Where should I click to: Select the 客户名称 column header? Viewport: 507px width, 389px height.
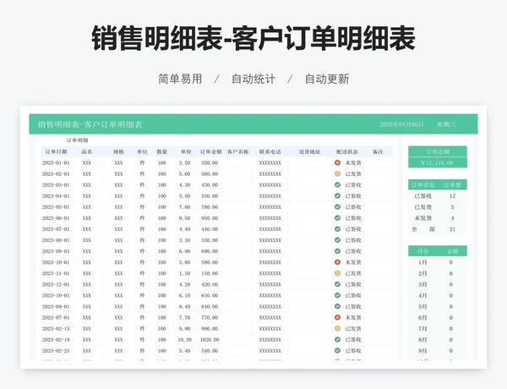click(x=237, y=151)
